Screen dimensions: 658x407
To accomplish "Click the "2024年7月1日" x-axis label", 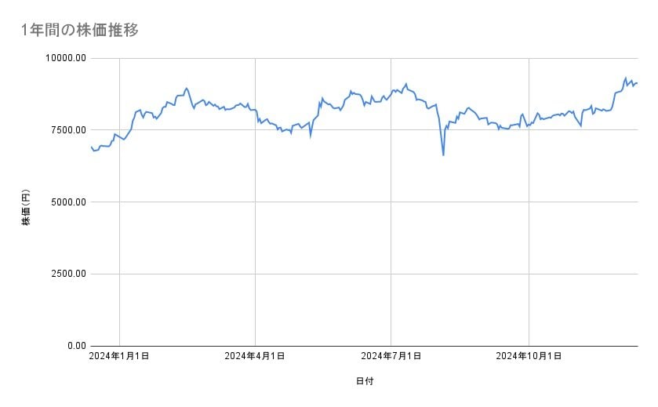I will 391,356.
